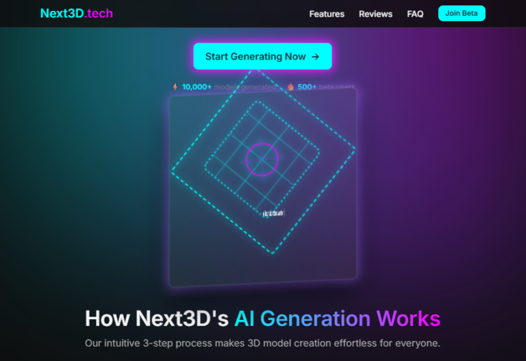The height and width of the screenshot is (361, 526).
Task: Click the 3D preview card's empty lower area
Action: point(205,264)
